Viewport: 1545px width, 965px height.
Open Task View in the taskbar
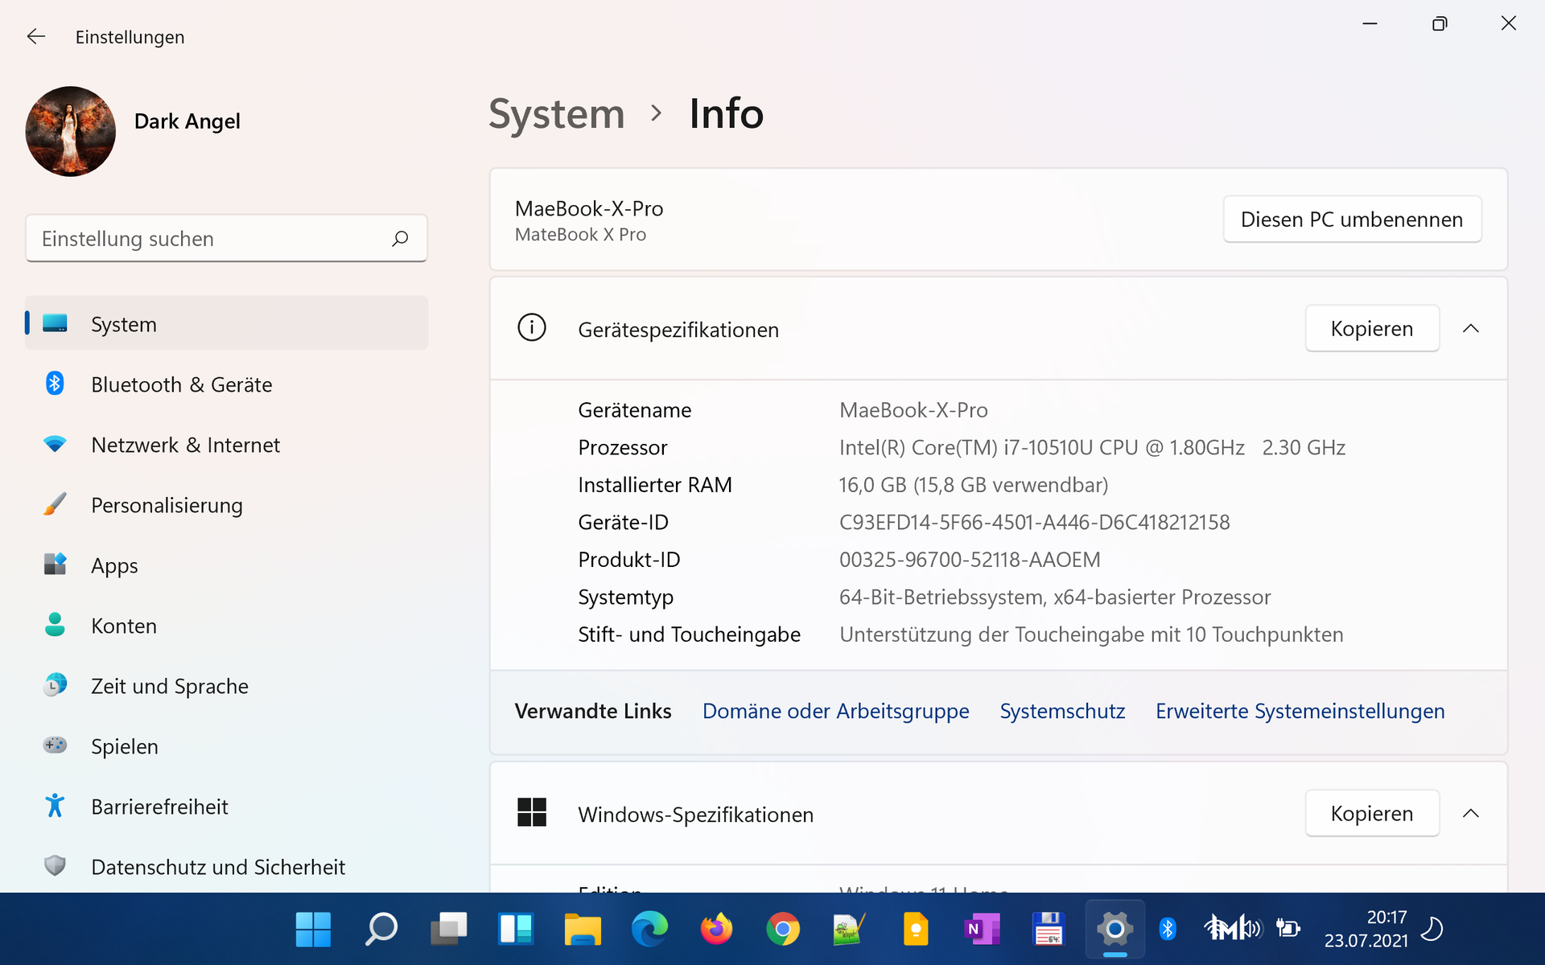pyautogui.click(x=448, y=930)
